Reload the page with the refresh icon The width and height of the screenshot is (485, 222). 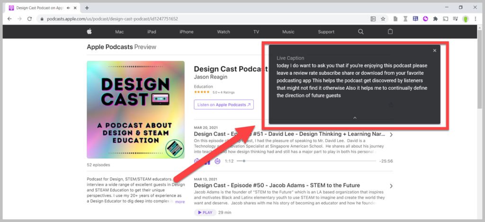click(29, 19)
